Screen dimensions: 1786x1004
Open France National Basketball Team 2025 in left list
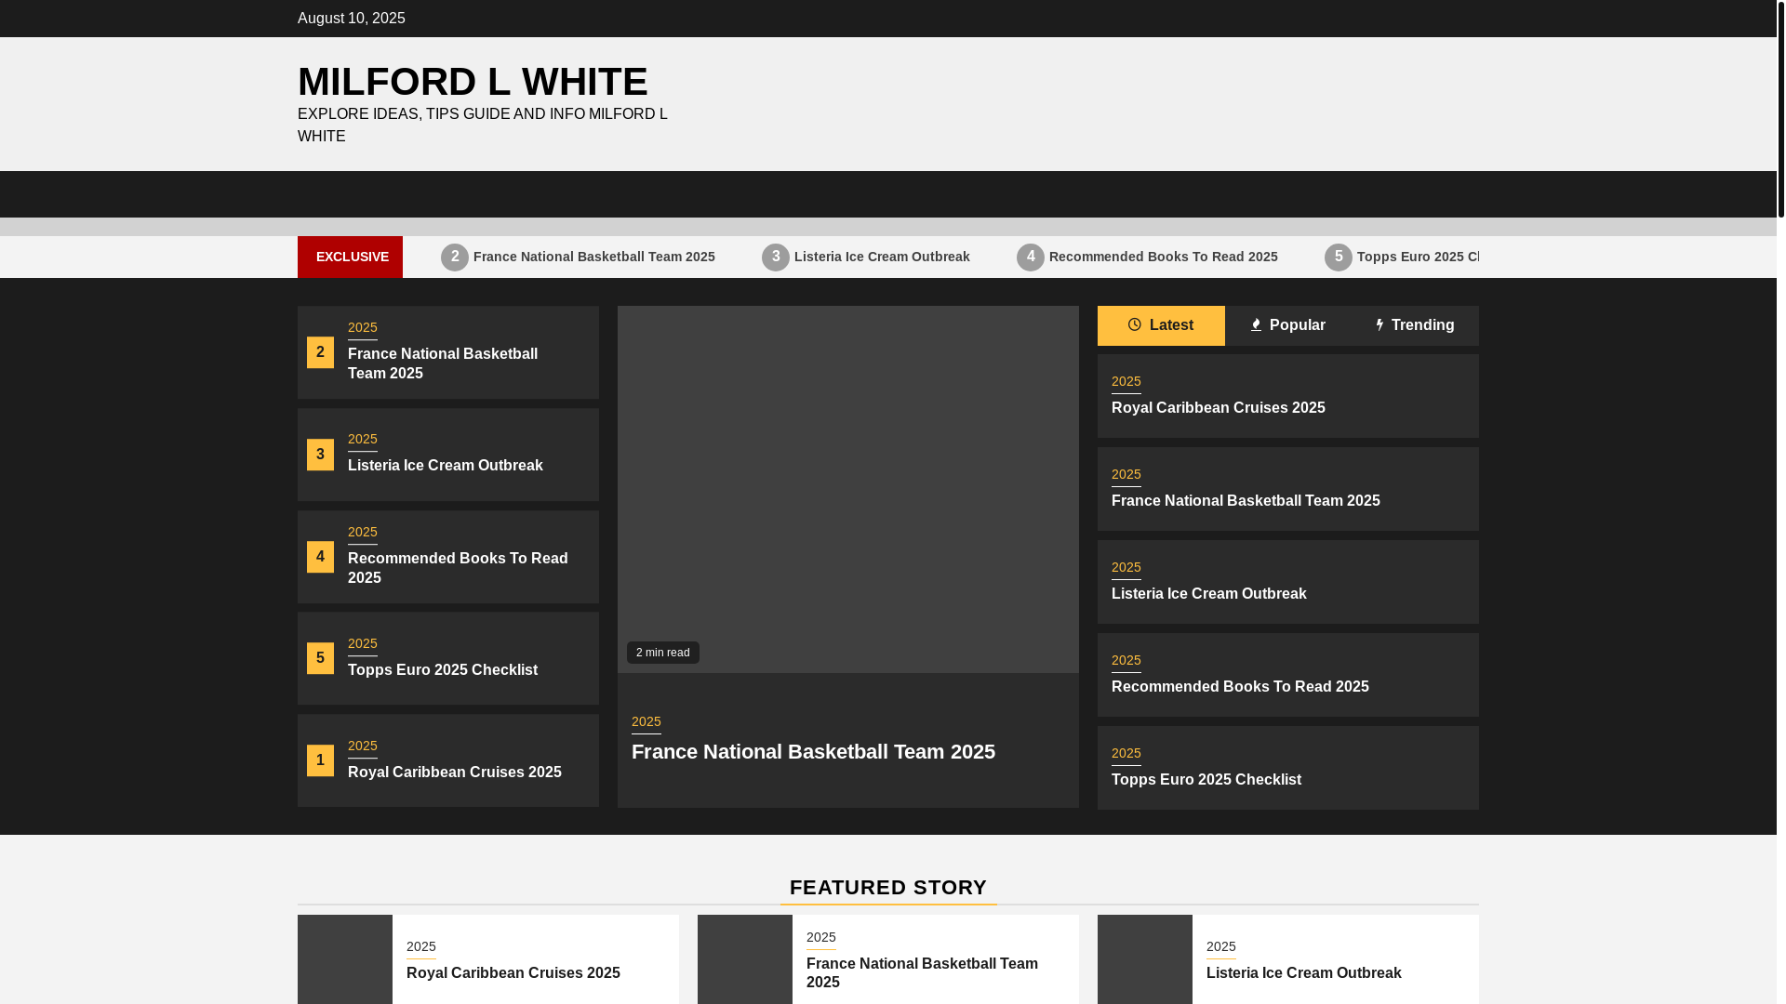[x=443, y=363]
